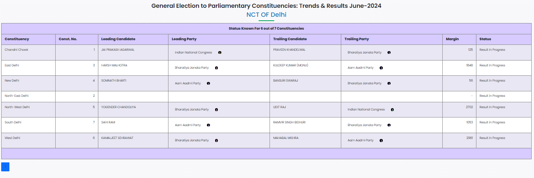
Task: Click info icon beside Chandni Chowk leading party
Action: [220, 53]
